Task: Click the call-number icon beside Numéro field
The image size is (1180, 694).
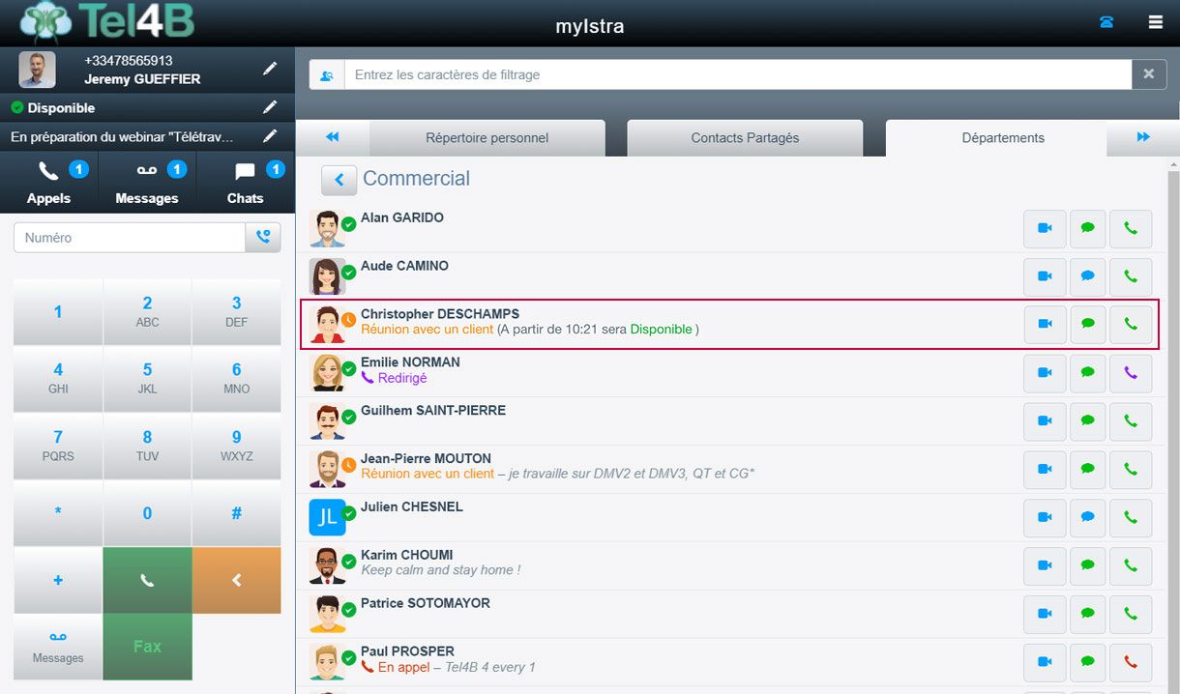Action: click(263, 238)
